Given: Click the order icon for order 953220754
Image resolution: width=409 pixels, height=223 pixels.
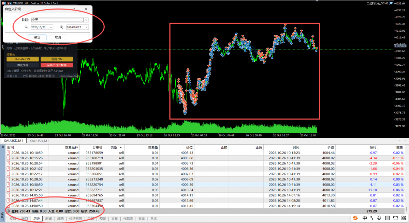Looking at the screenshot, I should 8,185.
